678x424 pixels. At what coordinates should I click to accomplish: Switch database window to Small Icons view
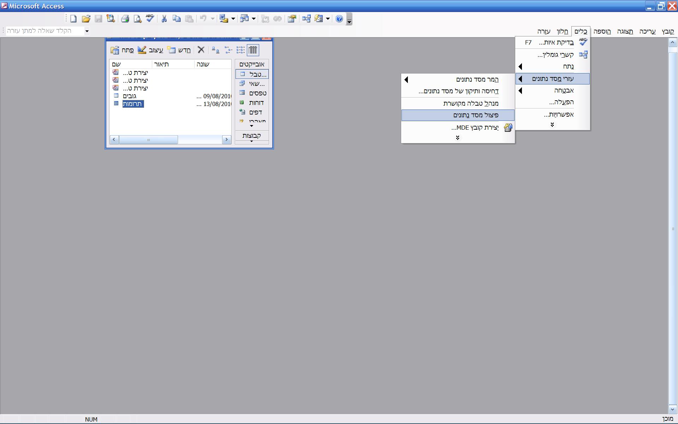pyautogui.click(x=228, y=50)
